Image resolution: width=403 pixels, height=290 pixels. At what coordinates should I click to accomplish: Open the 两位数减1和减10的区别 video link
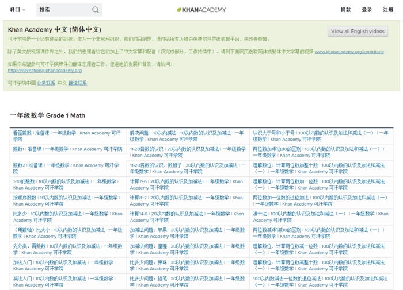click(x=318, y=233)
